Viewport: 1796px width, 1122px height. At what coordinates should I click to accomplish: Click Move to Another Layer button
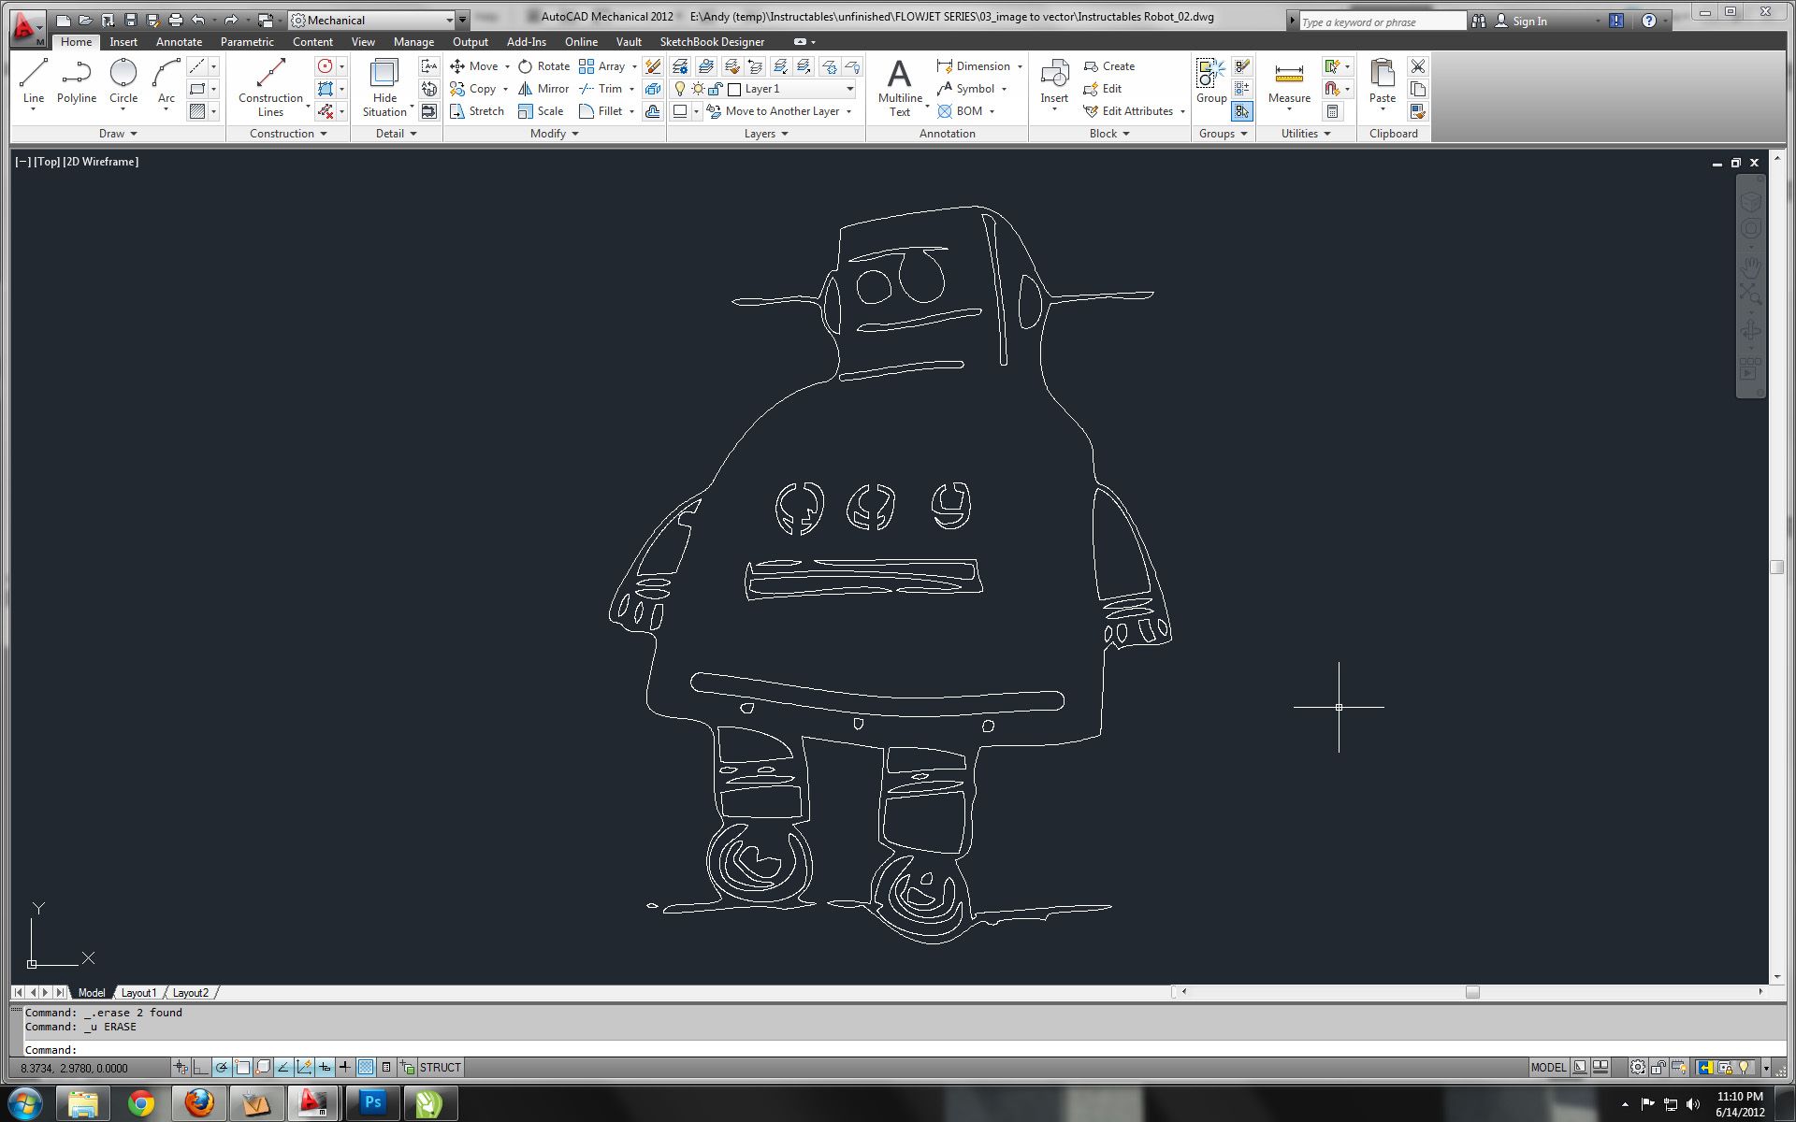pyautogui.click(x=781, y=111)
